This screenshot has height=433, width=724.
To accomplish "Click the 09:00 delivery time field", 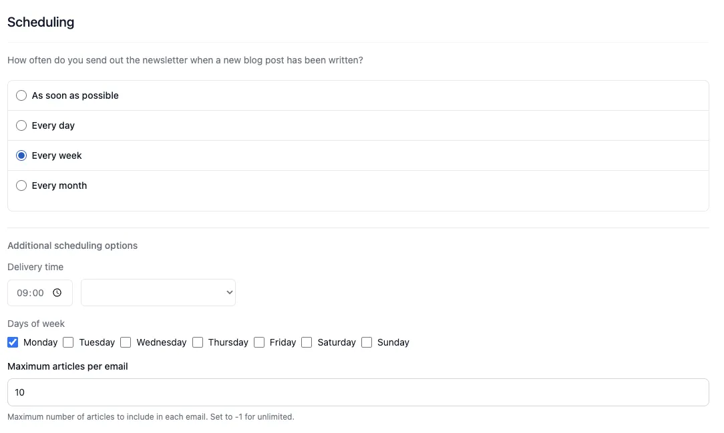I will [31, 293].
